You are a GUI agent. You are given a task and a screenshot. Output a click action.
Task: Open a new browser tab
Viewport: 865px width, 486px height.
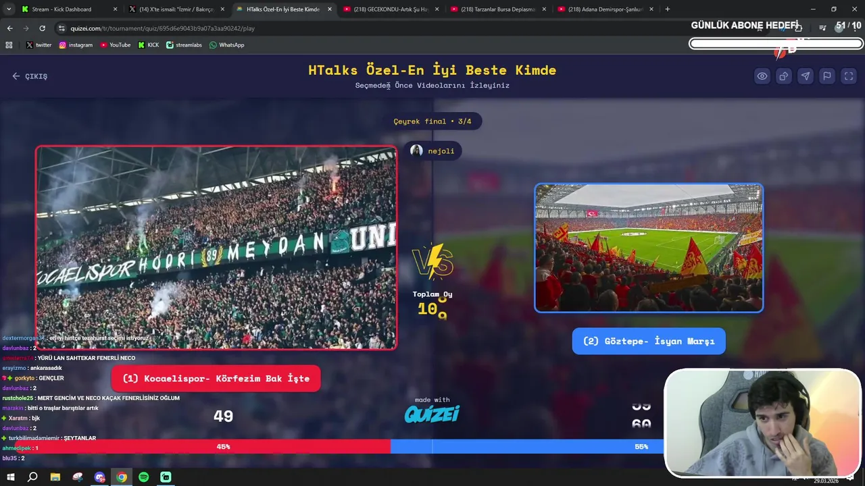[x=668, y=9]
